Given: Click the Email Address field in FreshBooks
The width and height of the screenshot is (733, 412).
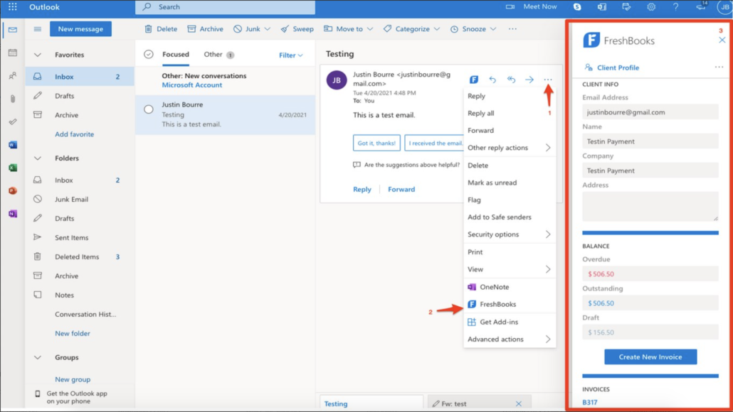Looking at the screenshot, I should click(x=650, y=112).
